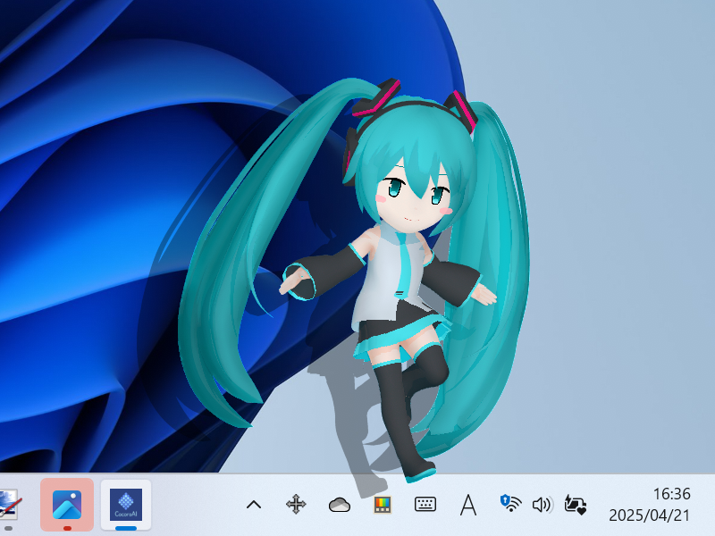Open the volume speaker tray icon

pyautogui.click(x=543, y=505)
